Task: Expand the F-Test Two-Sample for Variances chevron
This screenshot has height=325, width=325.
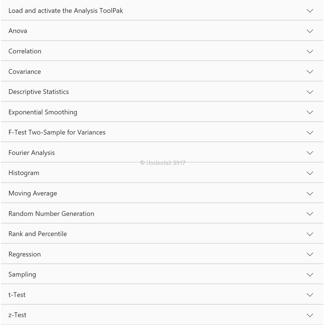Action: point(310,133)
